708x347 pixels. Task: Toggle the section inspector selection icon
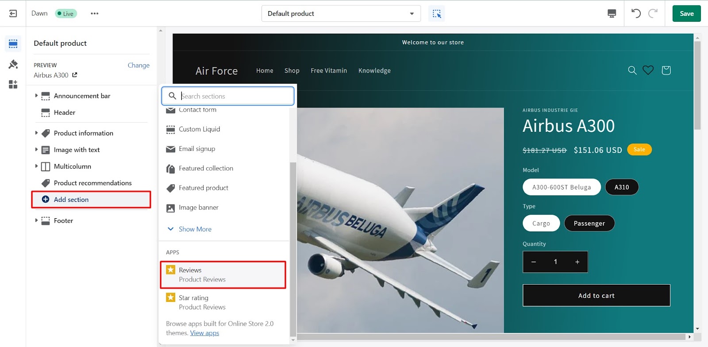pyautogui.click(x=437, y=14)
